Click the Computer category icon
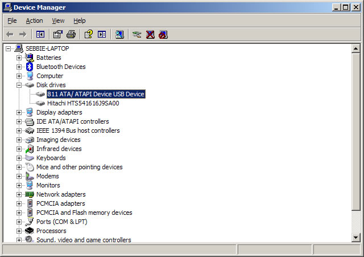Screen dimensions: 364x257 tap(30, 76)
